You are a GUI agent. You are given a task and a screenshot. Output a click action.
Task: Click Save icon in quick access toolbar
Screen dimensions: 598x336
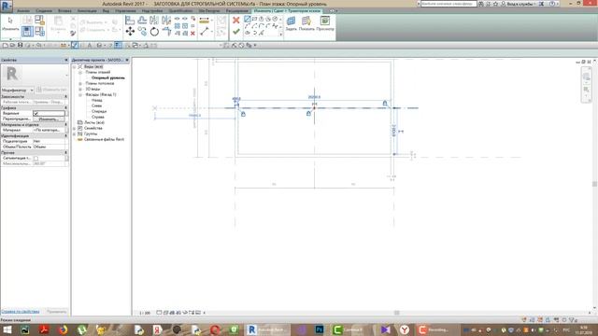pyautogui.click(x=20, y=46)
